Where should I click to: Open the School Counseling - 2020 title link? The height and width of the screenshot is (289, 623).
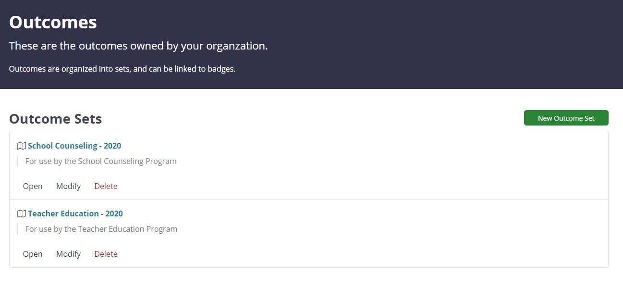[74, 146]
